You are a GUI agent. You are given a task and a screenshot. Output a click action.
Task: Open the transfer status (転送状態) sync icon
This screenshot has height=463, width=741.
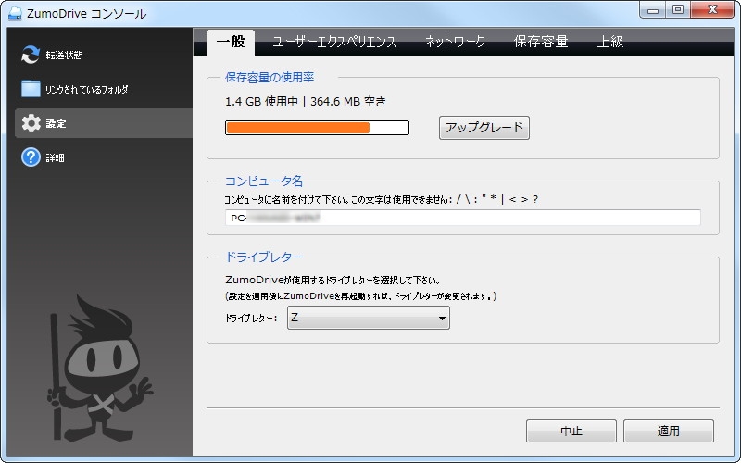(31, 55)
